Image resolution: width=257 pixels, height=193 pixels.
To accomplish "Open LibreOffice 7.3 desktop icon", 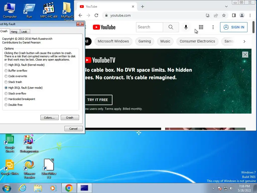I will coord(49,169).
